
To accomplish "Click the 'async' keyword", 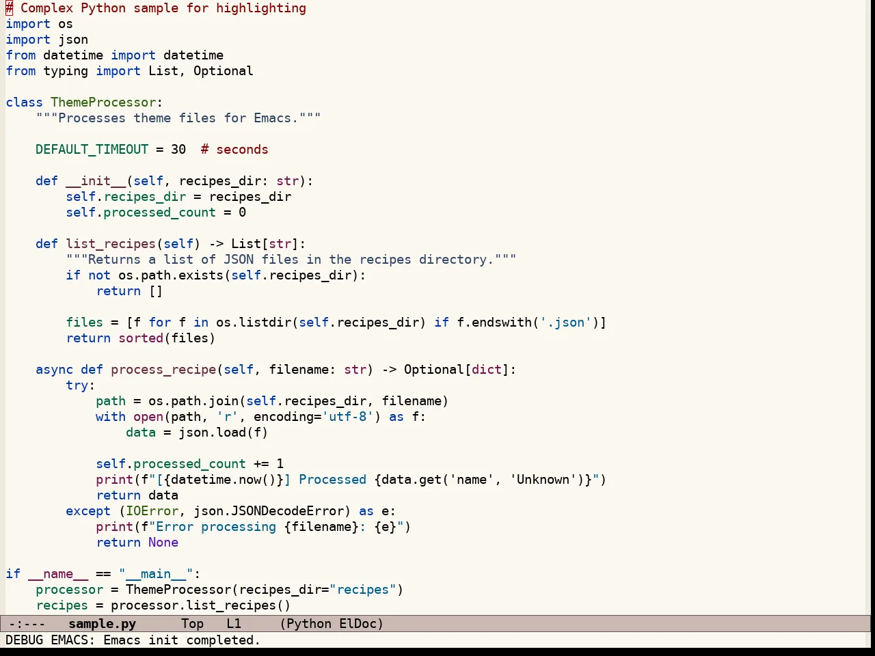I will tap(54, 370).
